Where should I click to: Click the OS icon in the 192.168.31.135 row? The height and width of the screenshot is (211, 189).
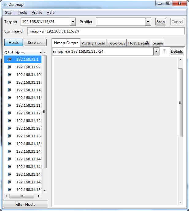point(10,144)
